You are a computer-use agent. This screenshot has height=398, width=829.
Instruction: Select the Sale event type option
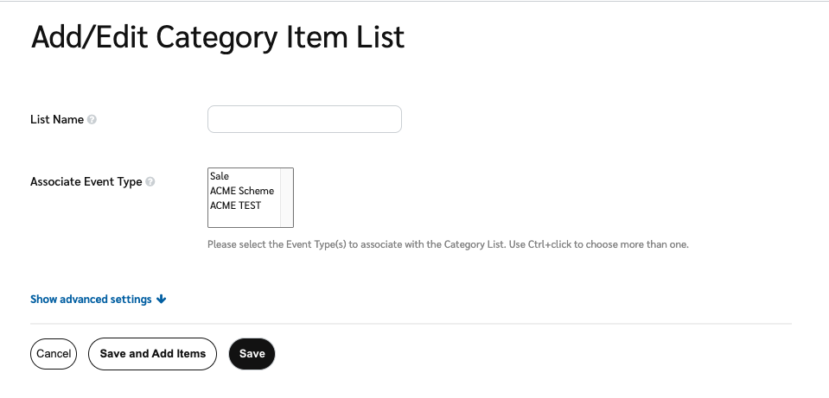[x=220, y=176]
